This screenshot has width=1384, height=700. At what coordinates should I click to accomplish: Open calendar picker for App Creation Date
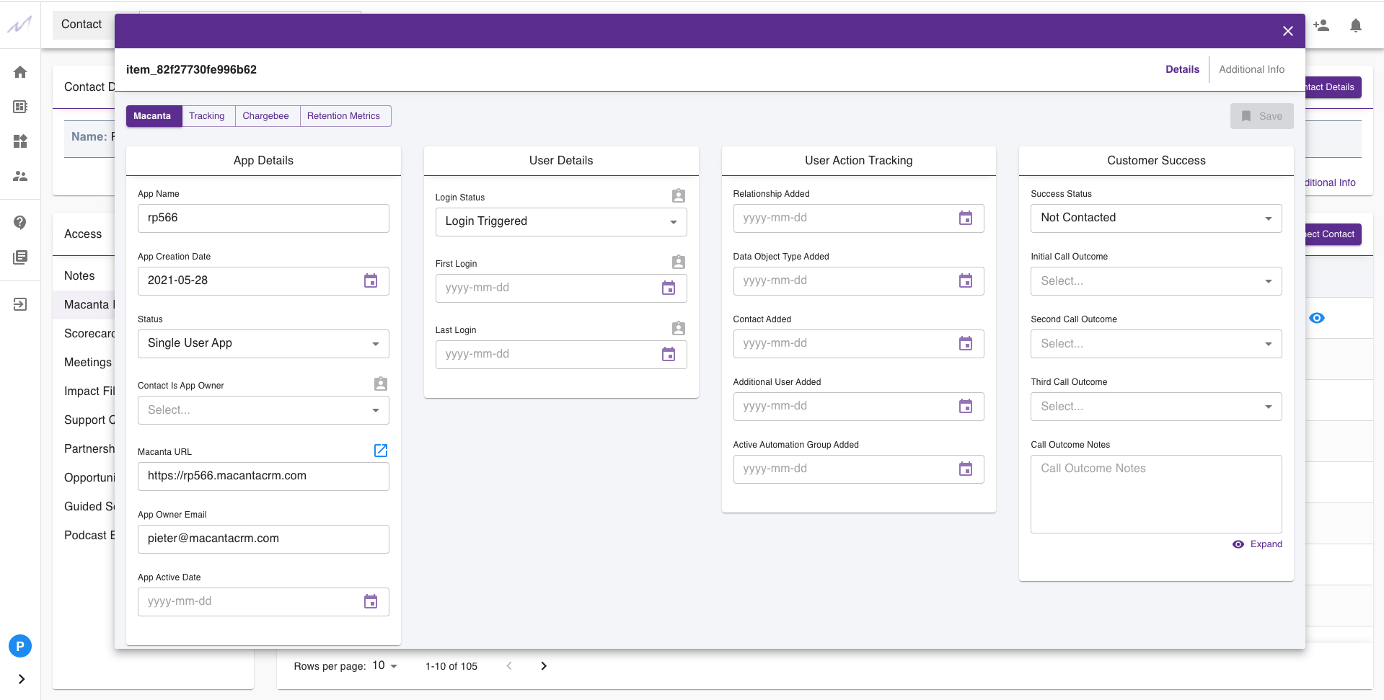[x=371, y=281]
